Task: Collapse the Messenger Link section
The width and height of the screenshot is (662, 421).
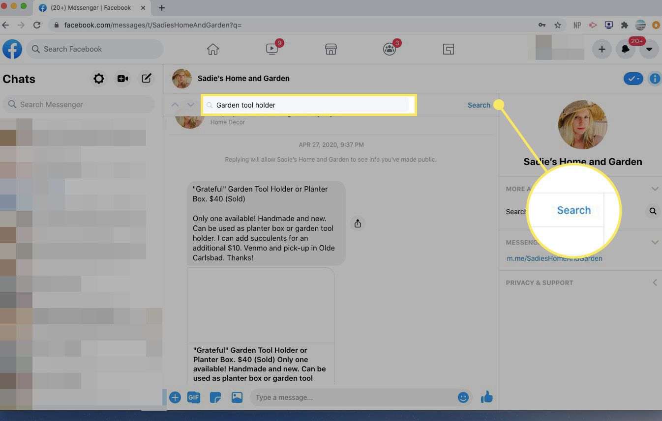Action: coord(655,242)
